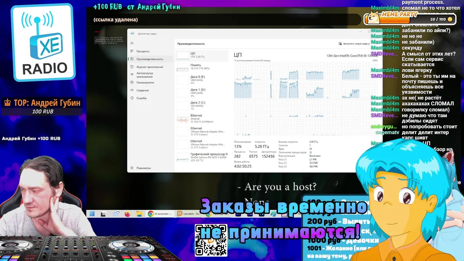Select Графический процессор 0 RTX 4070 entry

(x=202, y=157)
